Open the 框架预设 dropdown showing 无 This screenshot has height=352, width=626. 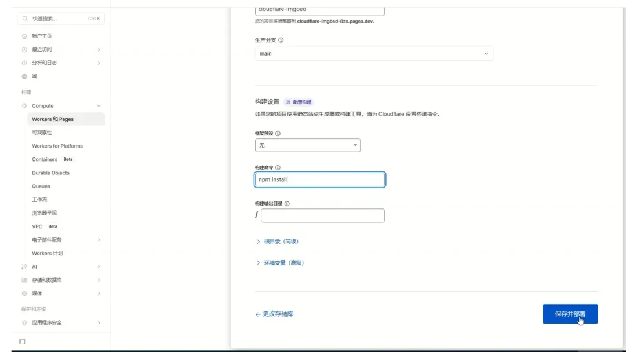(307, 145)
